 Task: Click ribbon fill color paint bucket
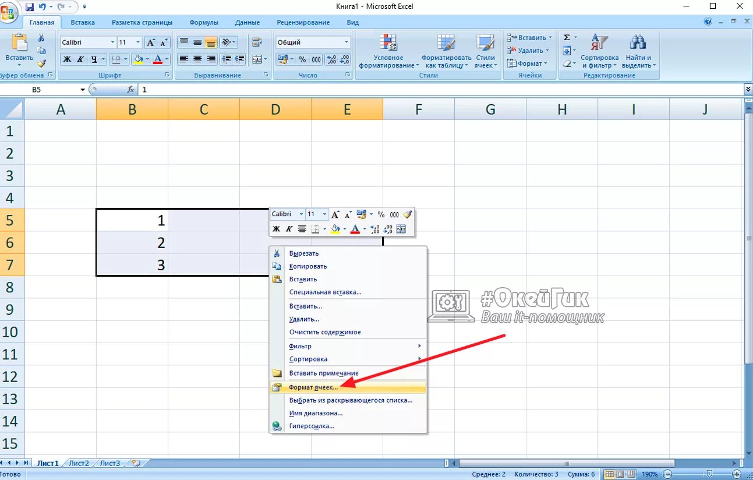click(138, 59)
